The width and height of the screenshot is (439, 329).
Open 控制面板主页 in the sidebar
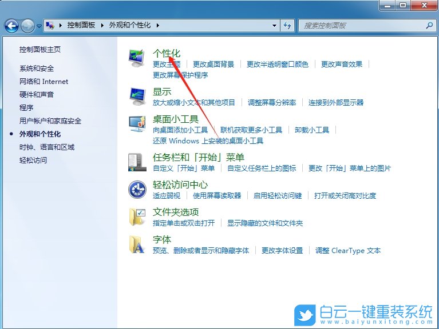pos(39,50)
